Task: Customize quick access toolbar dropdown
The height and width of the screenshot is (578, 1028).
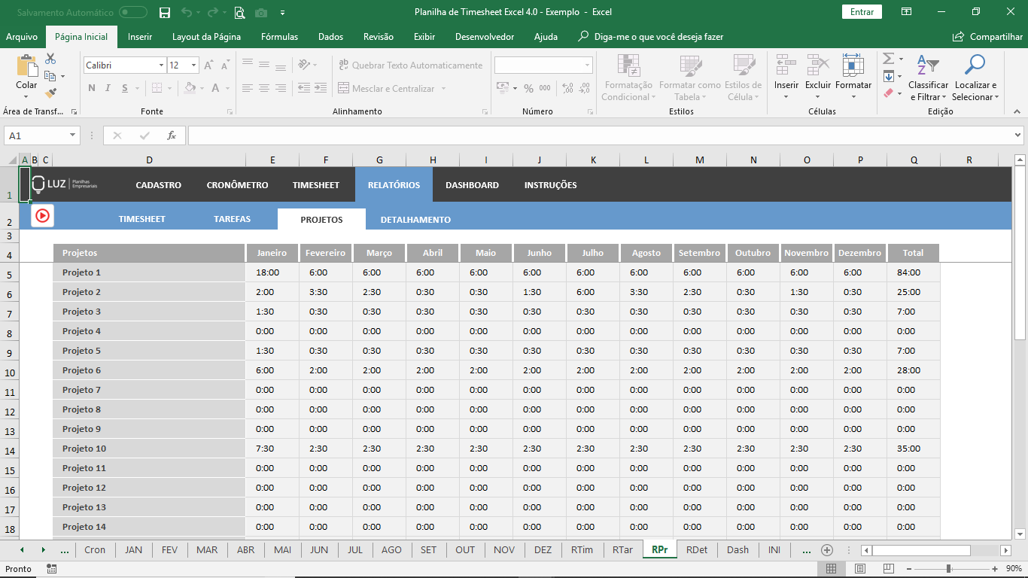Action: (x=282, y=12)
